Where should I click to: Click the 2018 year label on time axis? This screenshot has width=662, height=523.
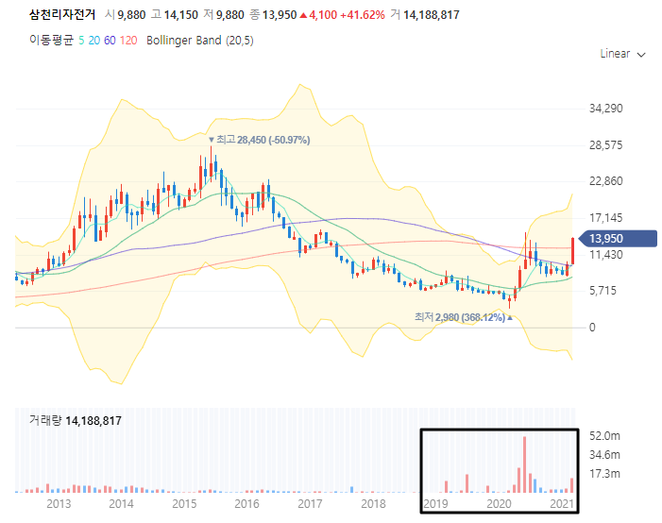point(373,503)
